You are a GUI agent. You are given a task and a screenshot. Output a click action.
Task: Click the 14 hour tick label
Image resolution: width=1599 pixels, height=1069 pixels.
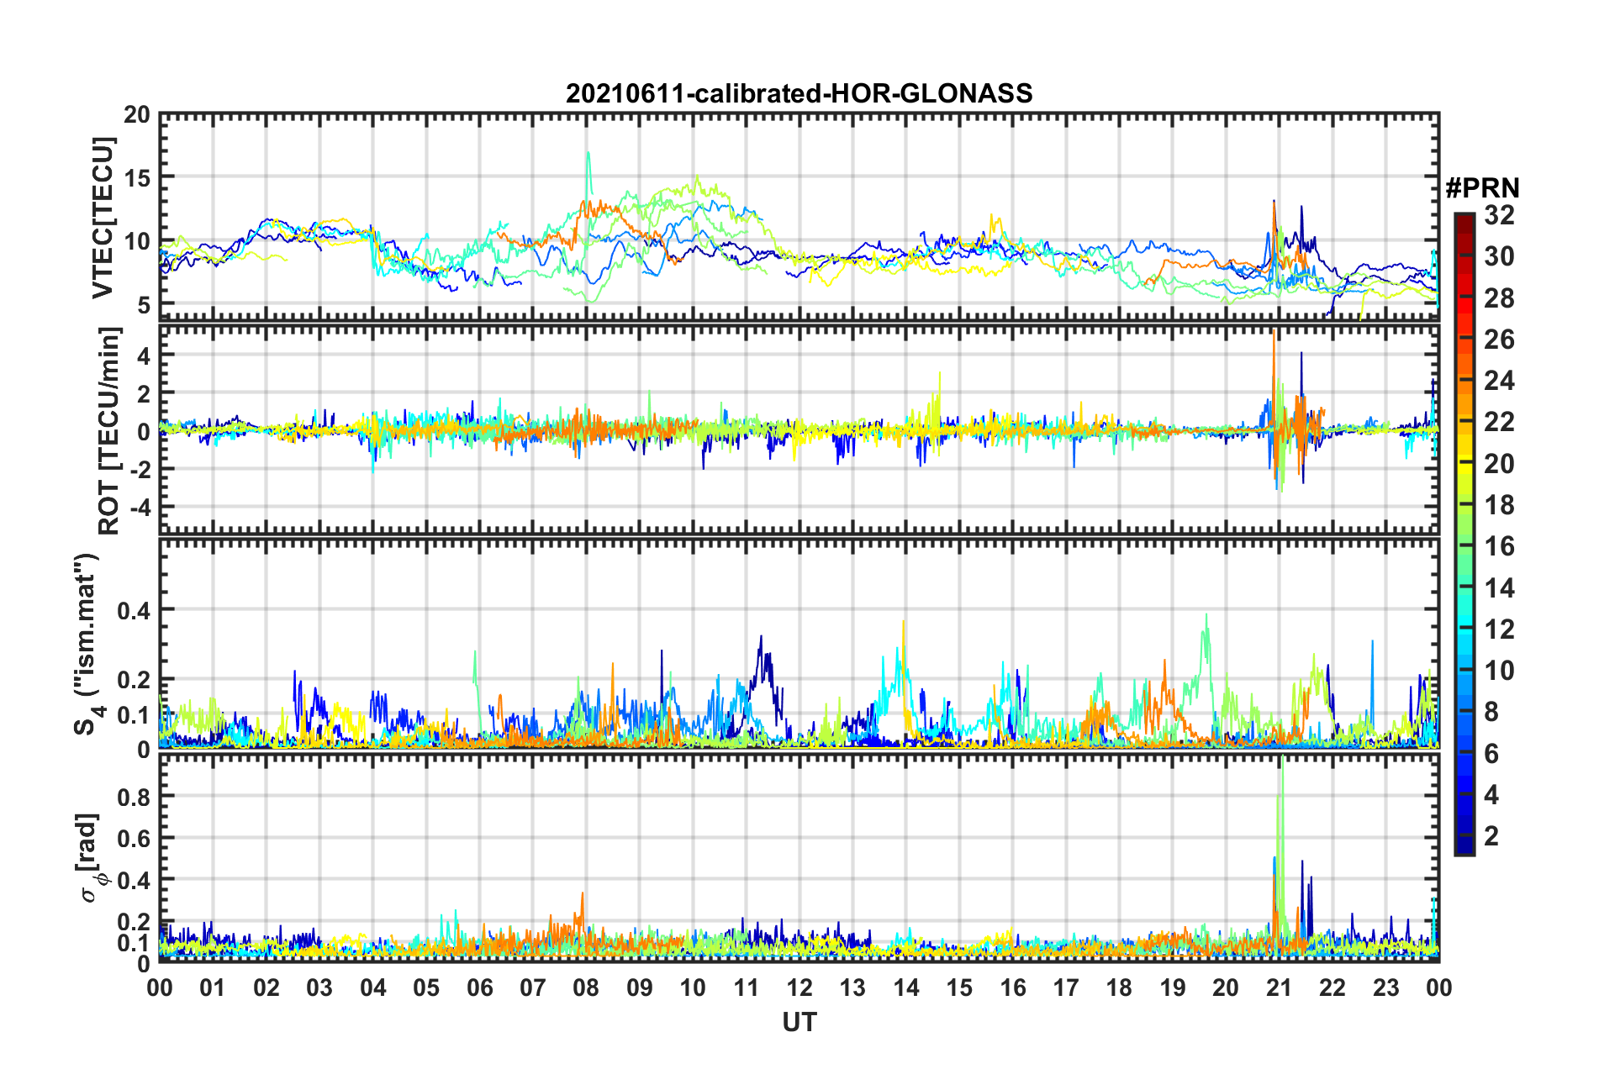point(905,987)
